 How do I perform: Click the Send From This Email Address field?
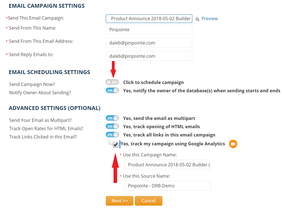point(149,43)
